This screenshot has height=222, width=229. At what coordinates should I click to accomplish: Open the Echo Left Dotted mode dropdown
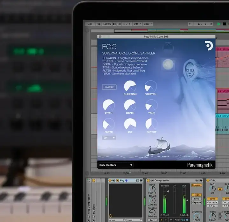coord(212,202)
